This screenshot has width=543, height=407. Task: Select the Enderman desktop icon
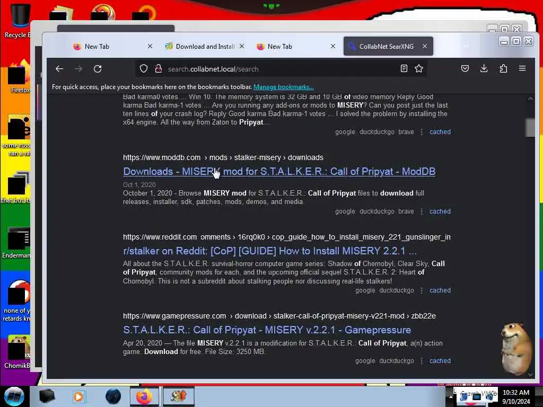(x=17, y=242)
